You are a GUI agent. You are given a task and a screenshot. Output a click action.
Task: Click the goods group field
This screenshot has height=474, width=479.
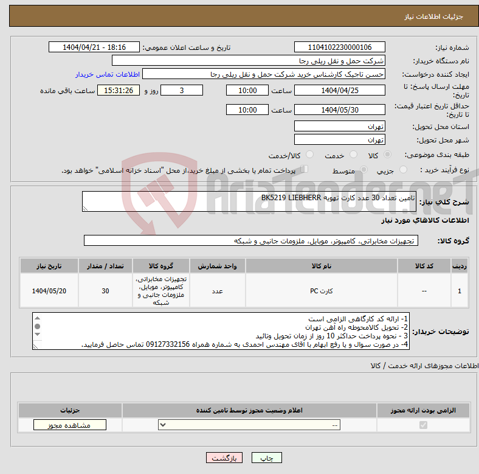coord(251,240)
